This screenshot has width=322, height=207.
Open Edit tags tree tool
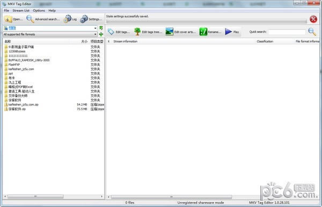coord(148,32)
